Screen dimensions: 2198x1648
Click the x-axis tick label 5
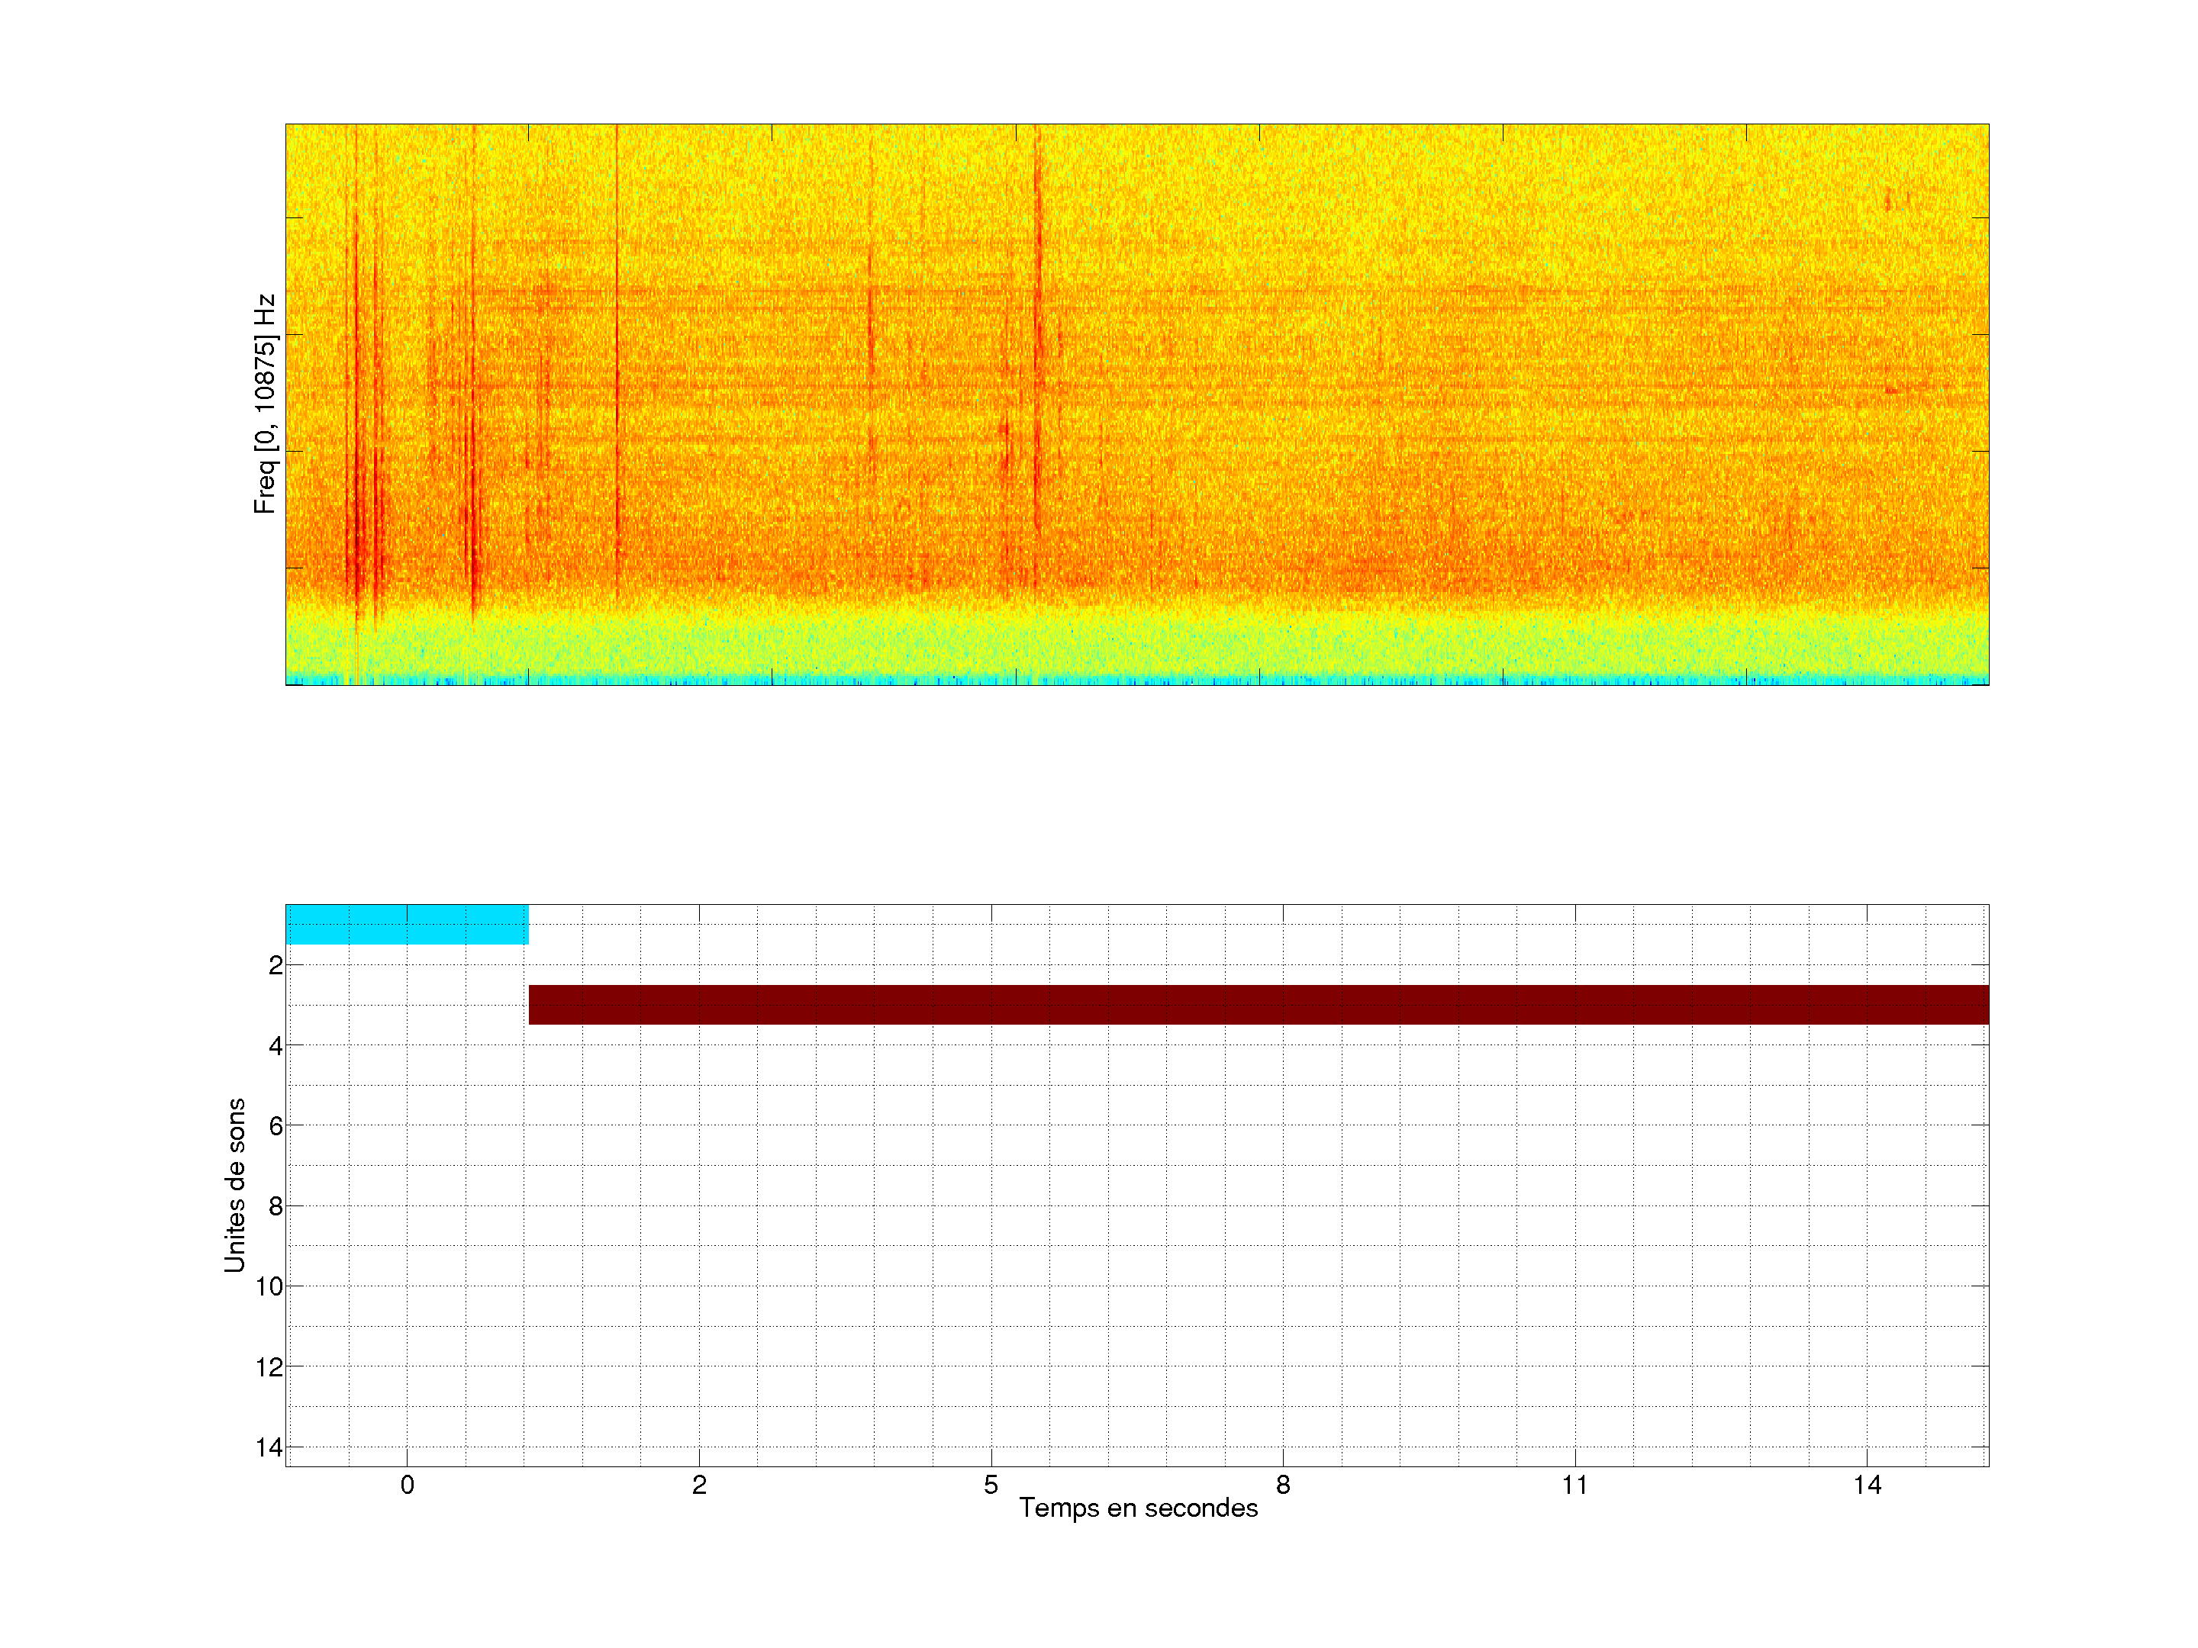point(991,1485)
